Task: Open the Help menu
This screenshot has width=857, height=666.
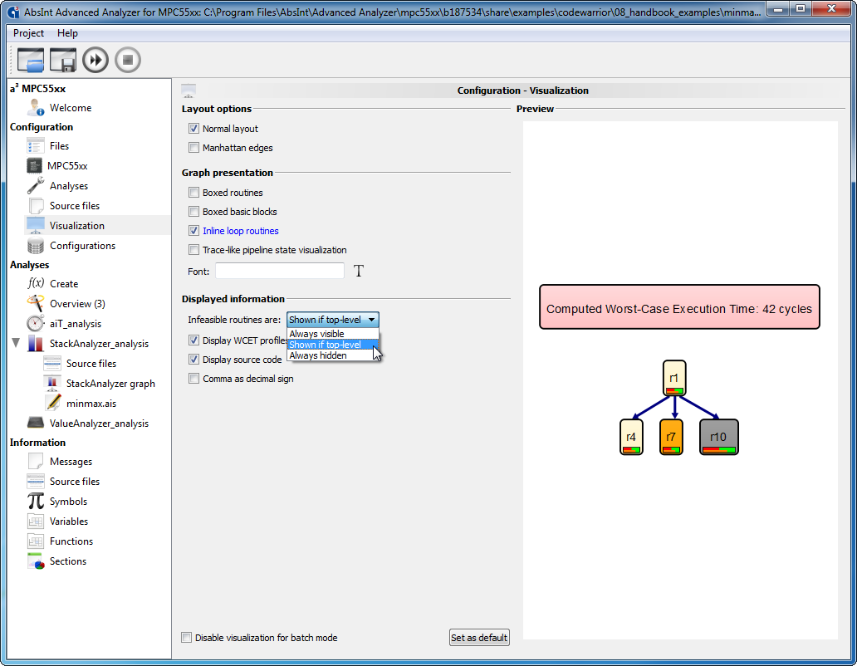Action: pos(67,33)
